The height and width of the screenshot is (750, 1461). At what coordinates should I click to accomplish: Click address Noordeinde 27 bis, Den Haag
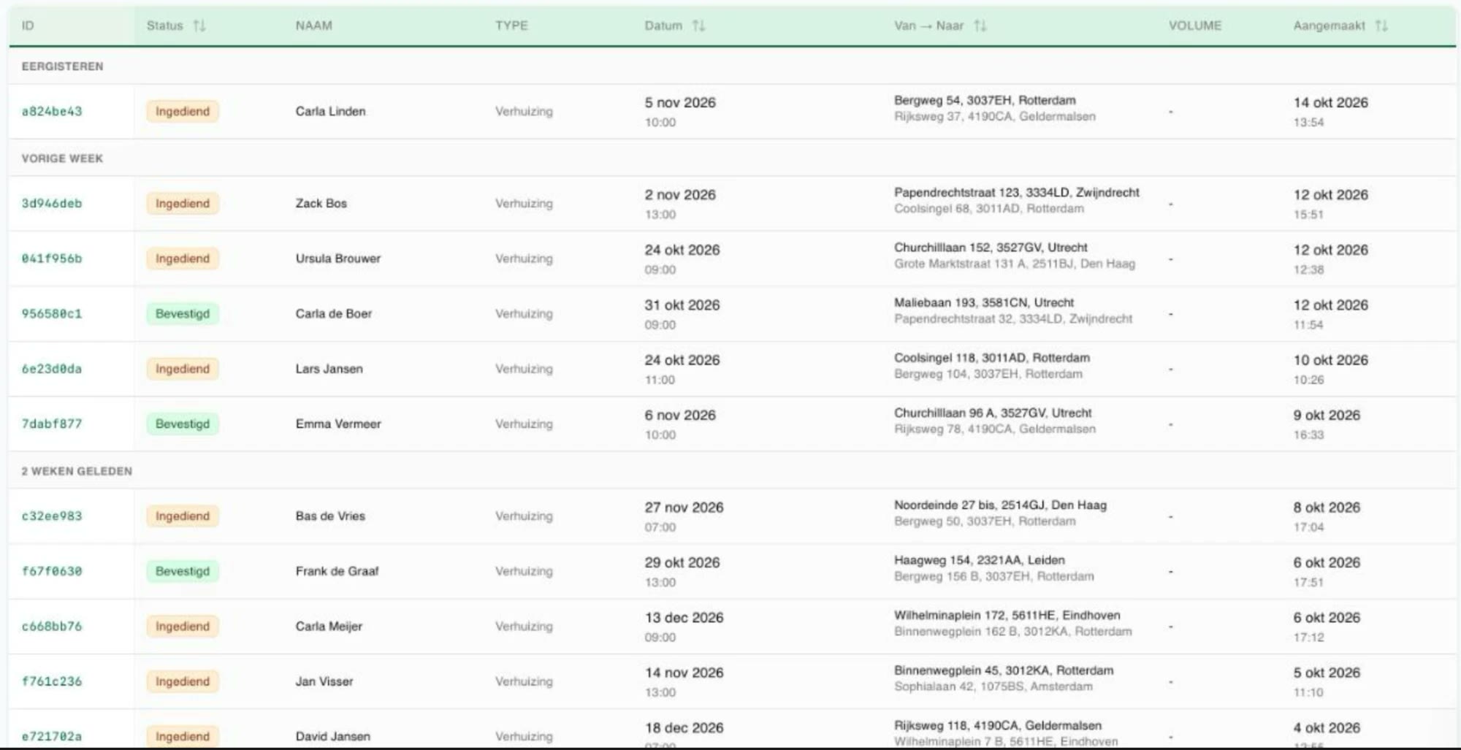point(1000,505)
